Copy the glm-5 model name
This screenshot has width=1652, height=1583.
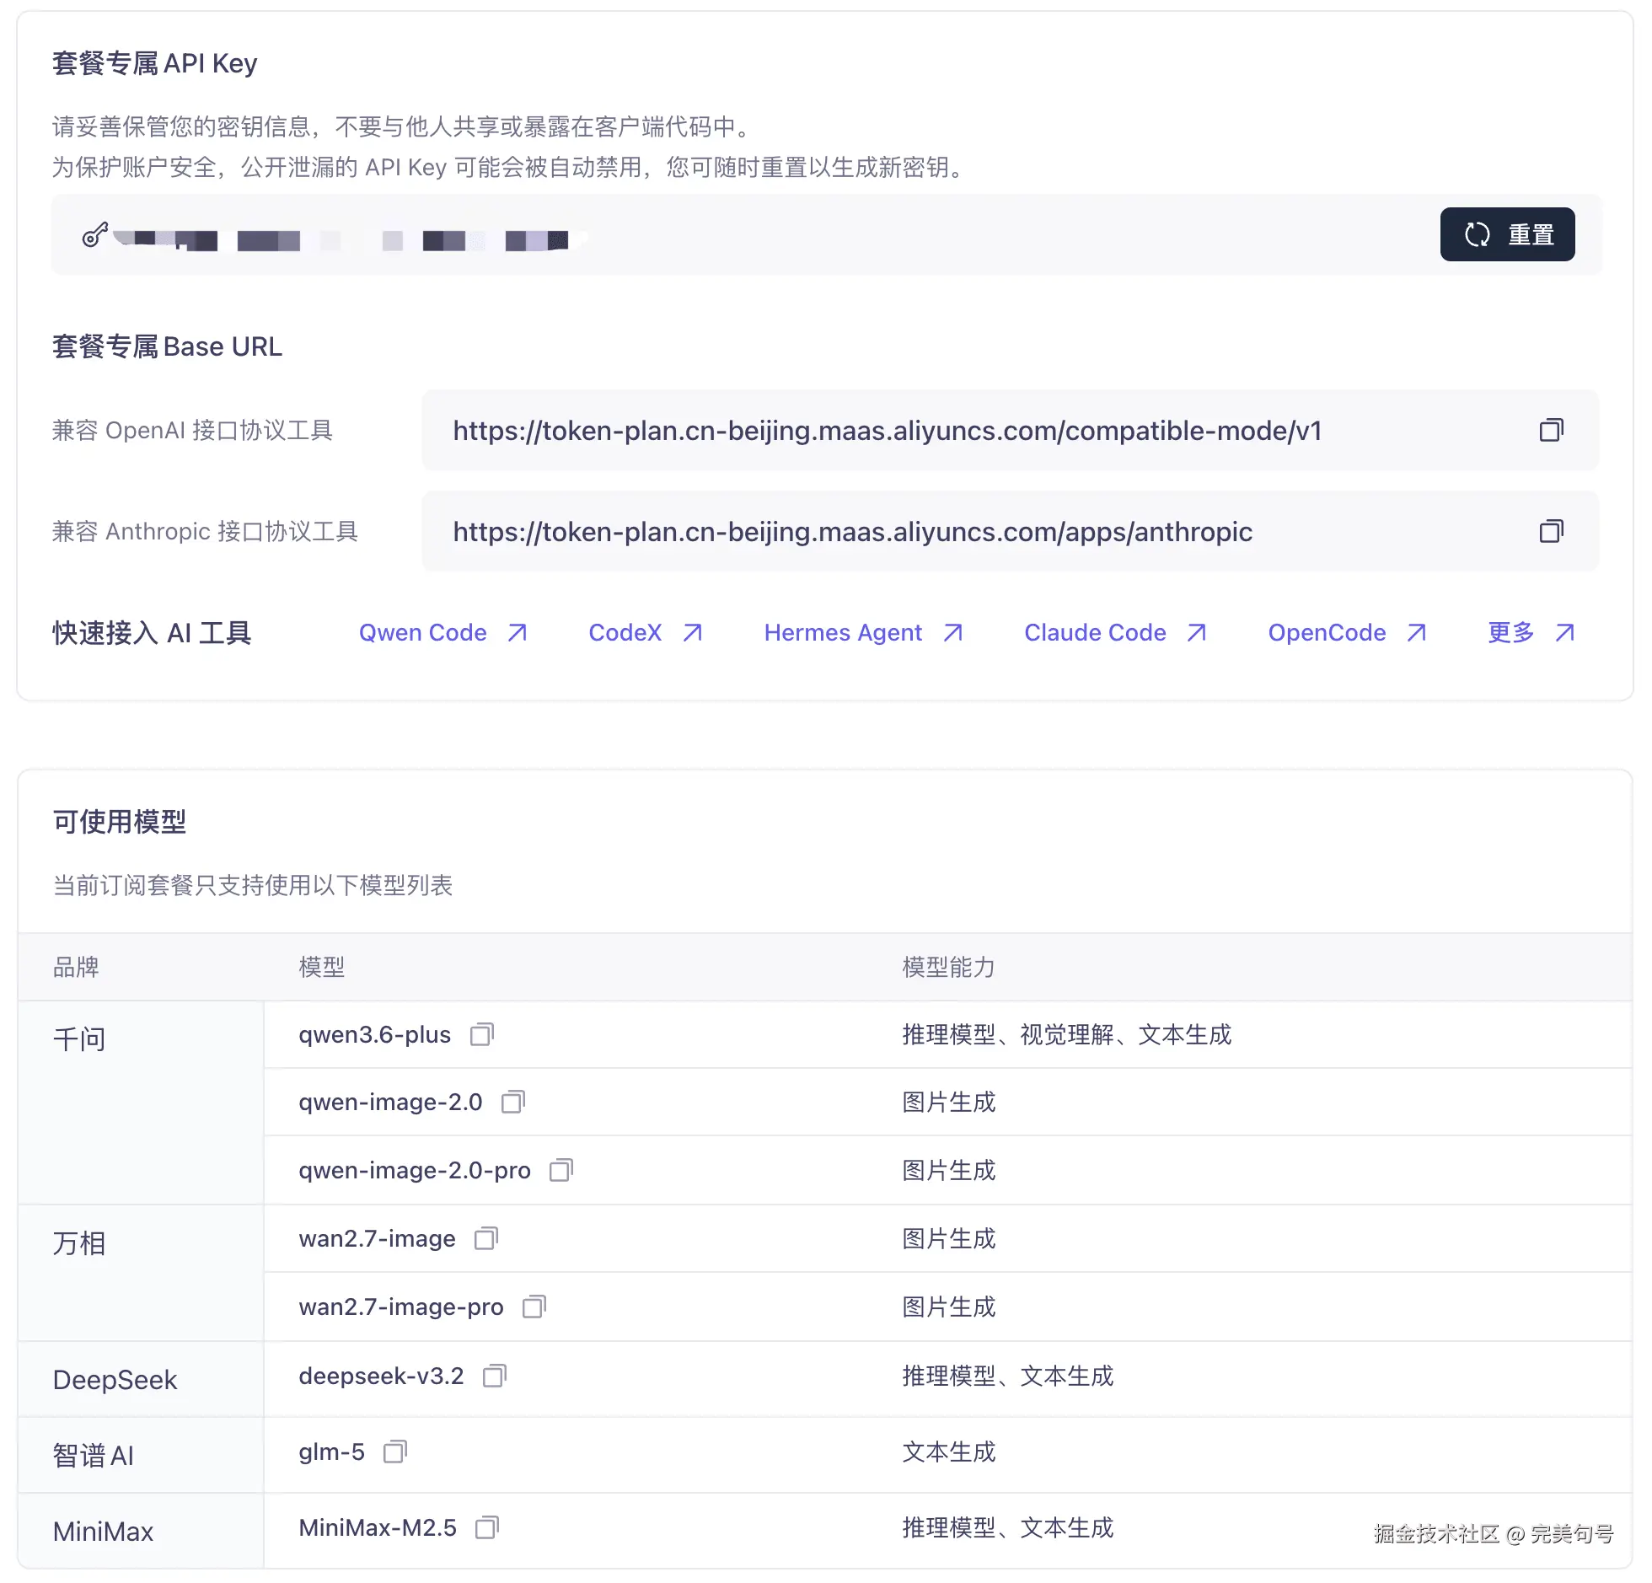395,1452
